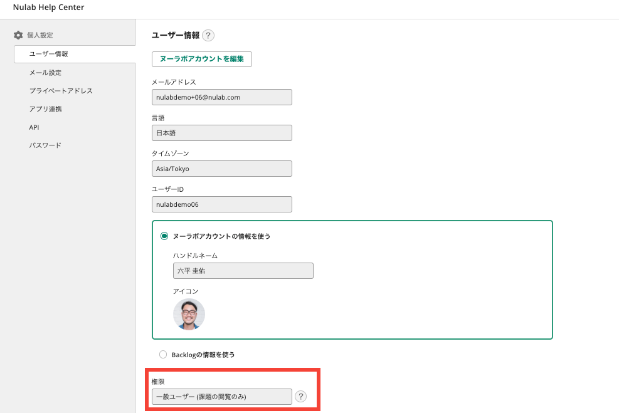
Task: Click the ヌーラボアカウントを編集 button
Action: coord(202,59)
